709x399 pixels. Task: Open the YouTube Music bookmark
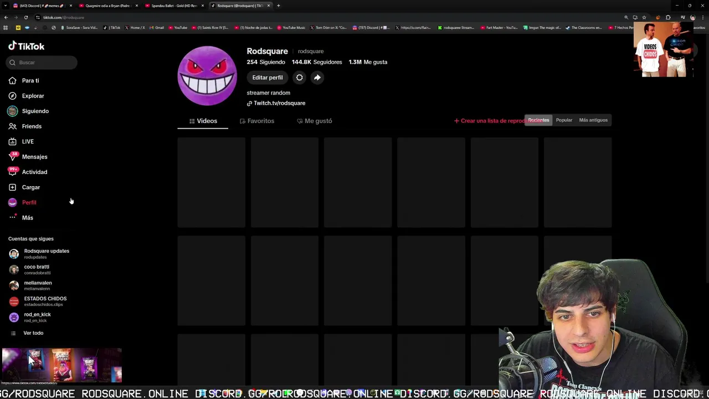291,27
